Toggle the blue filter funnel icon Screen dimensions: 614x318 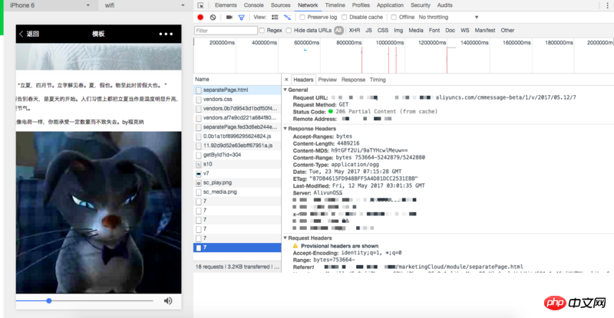242,17
